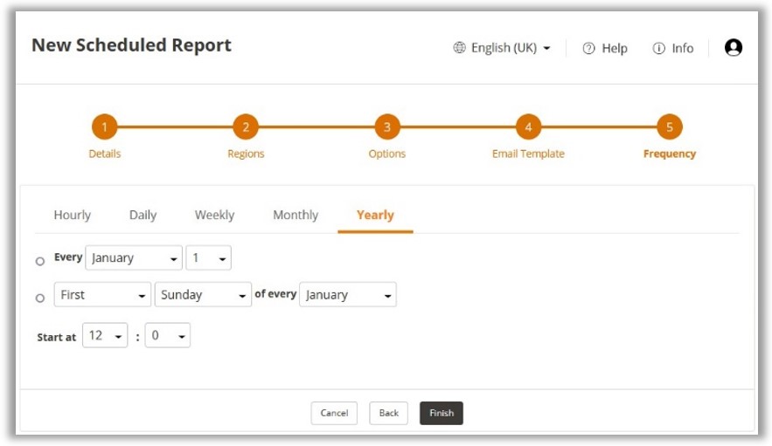772x446 pixels.
Task: Open the Start at hour dropdown
Action: pos(105,336)
